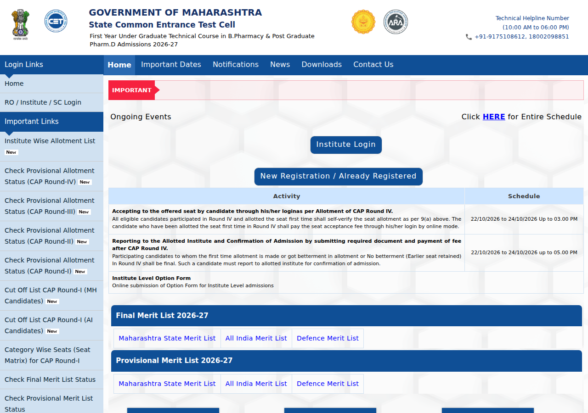Screen dimensions: 588x413
Task: Check Provisional Allotment Status for CAP Round-III
Action: pos(51,206)
